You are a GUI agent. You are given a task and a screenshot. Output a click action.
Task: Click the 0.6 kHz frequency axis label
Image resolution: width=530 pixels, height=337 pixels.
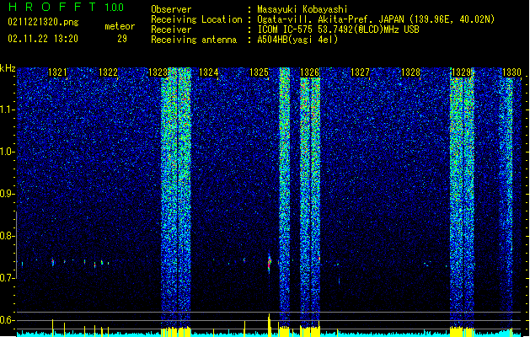tap(7, 320)
